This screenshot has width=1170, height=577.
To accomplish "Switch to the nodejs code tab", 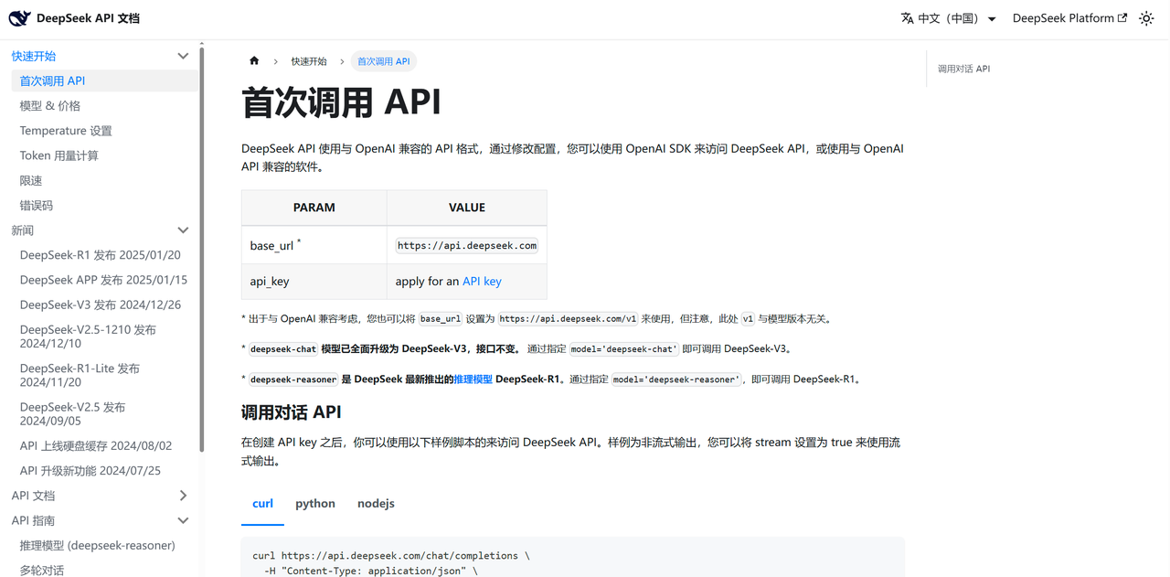I will (376, 504).
